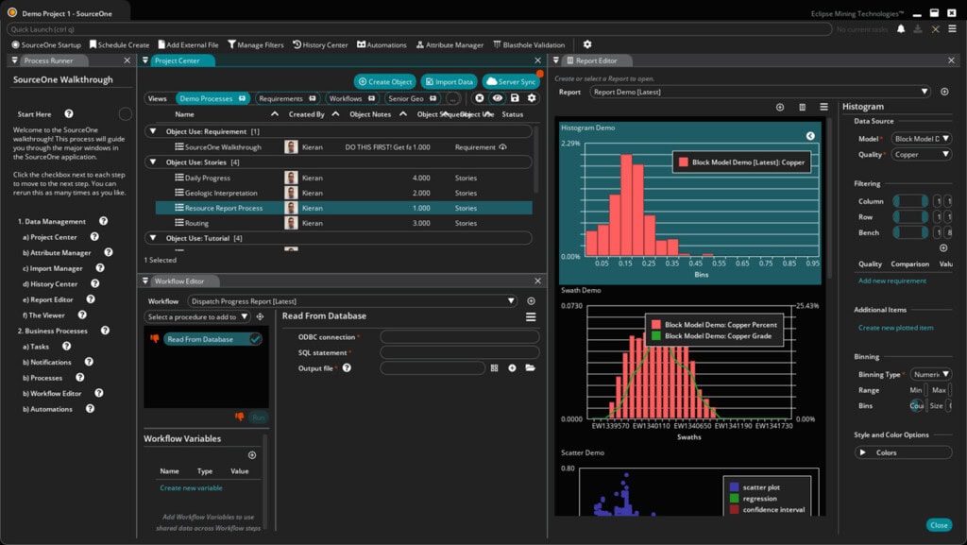Collapse the Object Use: Stories group
This screenshot has width=967, height=545.
153,162
